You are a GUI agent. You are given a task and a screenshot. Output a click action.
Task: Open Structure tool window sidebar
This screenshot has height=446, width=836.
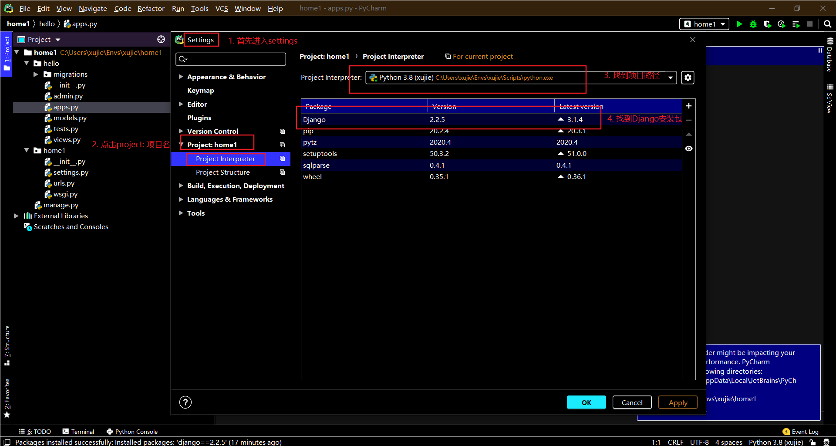coord(7,345)
